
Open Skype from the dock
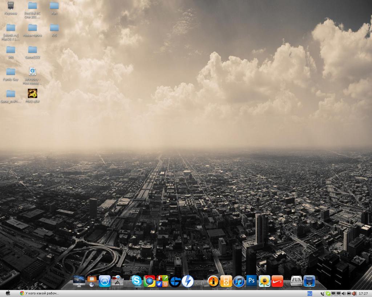tap(137, 281)
